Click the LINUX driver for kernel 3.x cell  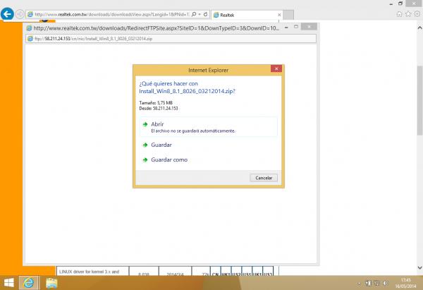point(92,272)
